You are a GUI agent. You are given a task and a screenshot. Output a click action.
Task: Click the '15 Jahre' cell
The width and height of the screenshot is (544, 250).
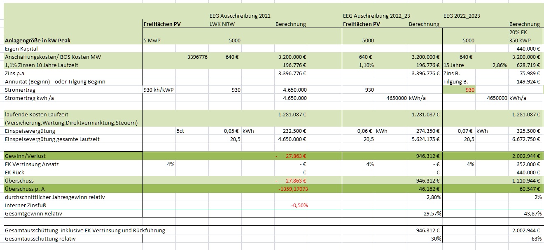point(454,65)
